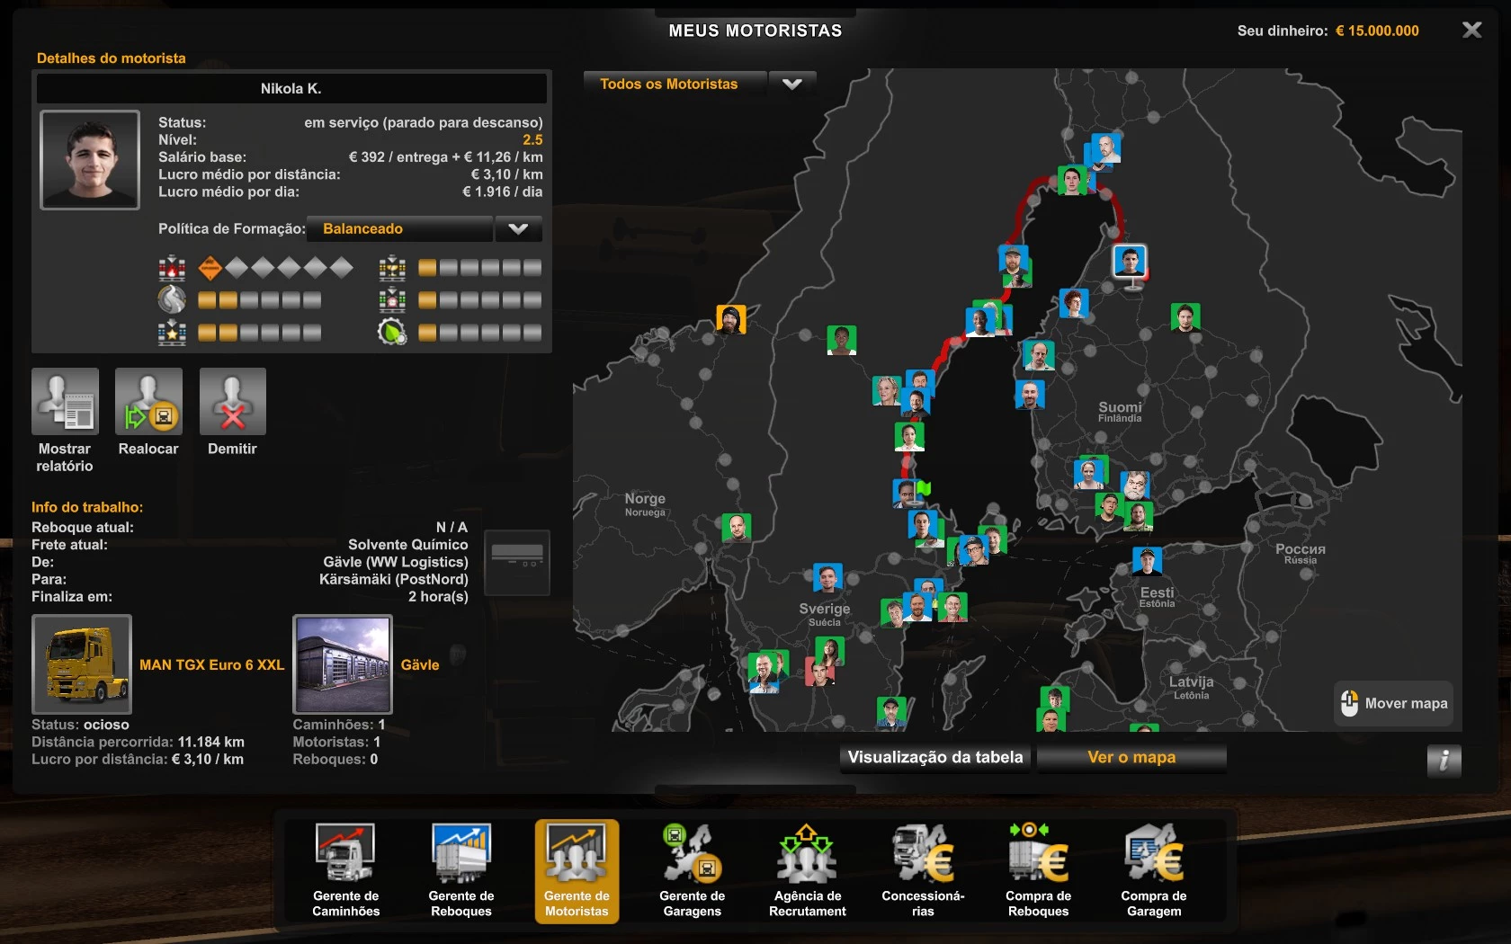Click the Gävle garage thumbnail

coord(343,664)
